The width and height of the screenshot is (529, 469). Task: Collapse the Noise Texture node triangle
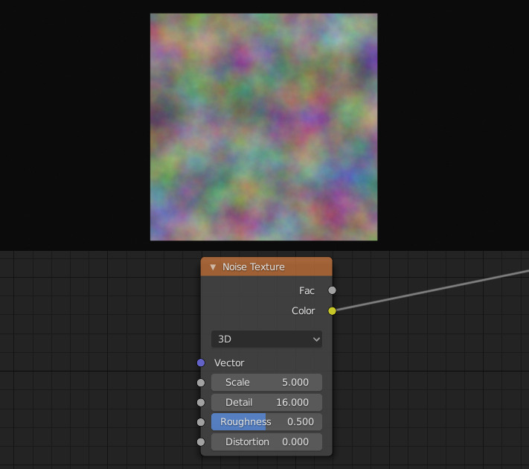[213, 267]
